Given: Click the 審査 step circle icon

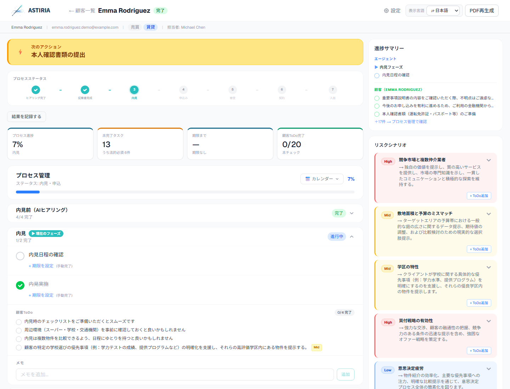Looking at the screenshot, I should point(233,90).
